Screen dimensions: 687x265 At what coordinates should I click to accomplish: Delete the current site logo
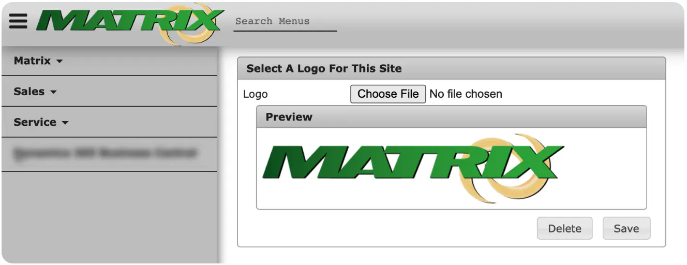564,228
